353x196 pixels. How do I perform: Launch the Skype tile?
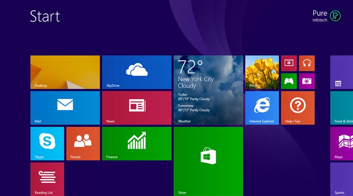47,144
